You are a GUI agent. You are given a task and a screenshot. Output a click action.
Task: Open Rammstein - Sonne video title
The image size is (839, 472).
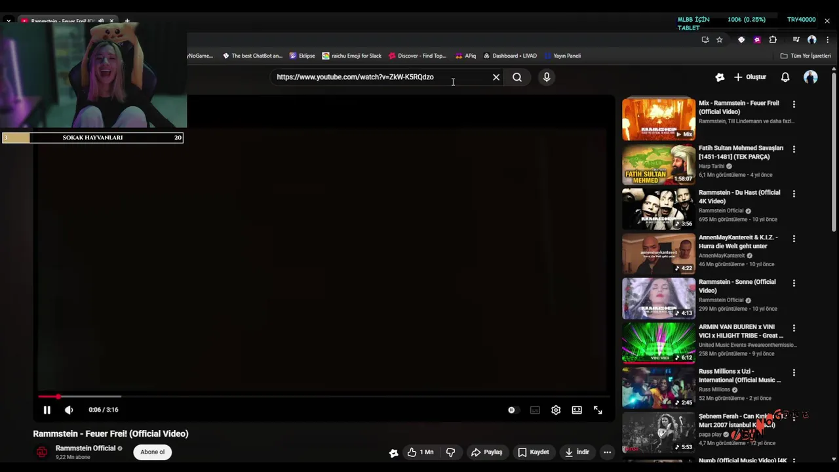click(x=737, y=286)
